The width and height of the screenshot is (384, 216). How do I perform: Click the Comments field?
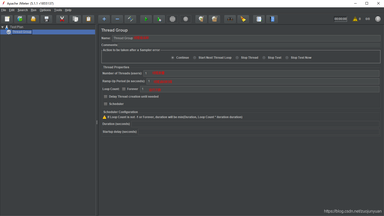click(249, 45)
